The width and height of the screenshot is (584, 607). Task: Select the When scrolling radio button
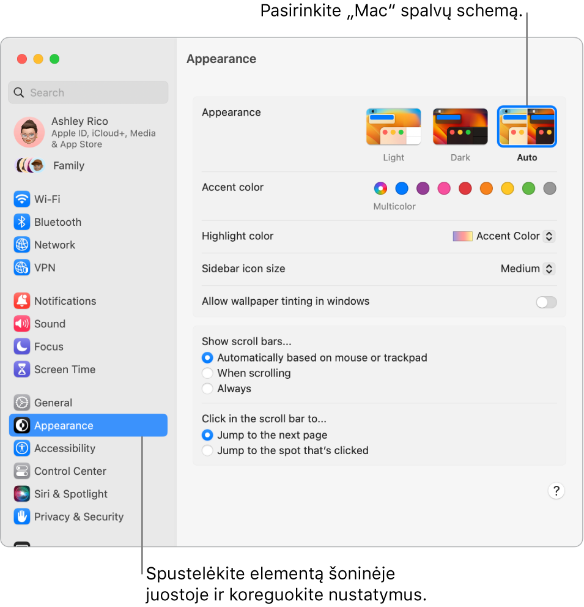[x=207, y=373]
